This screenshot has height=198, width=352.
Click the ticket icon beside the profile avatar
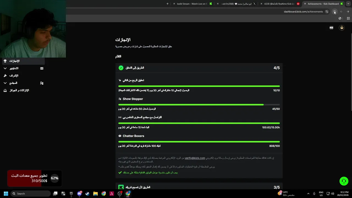331,28
